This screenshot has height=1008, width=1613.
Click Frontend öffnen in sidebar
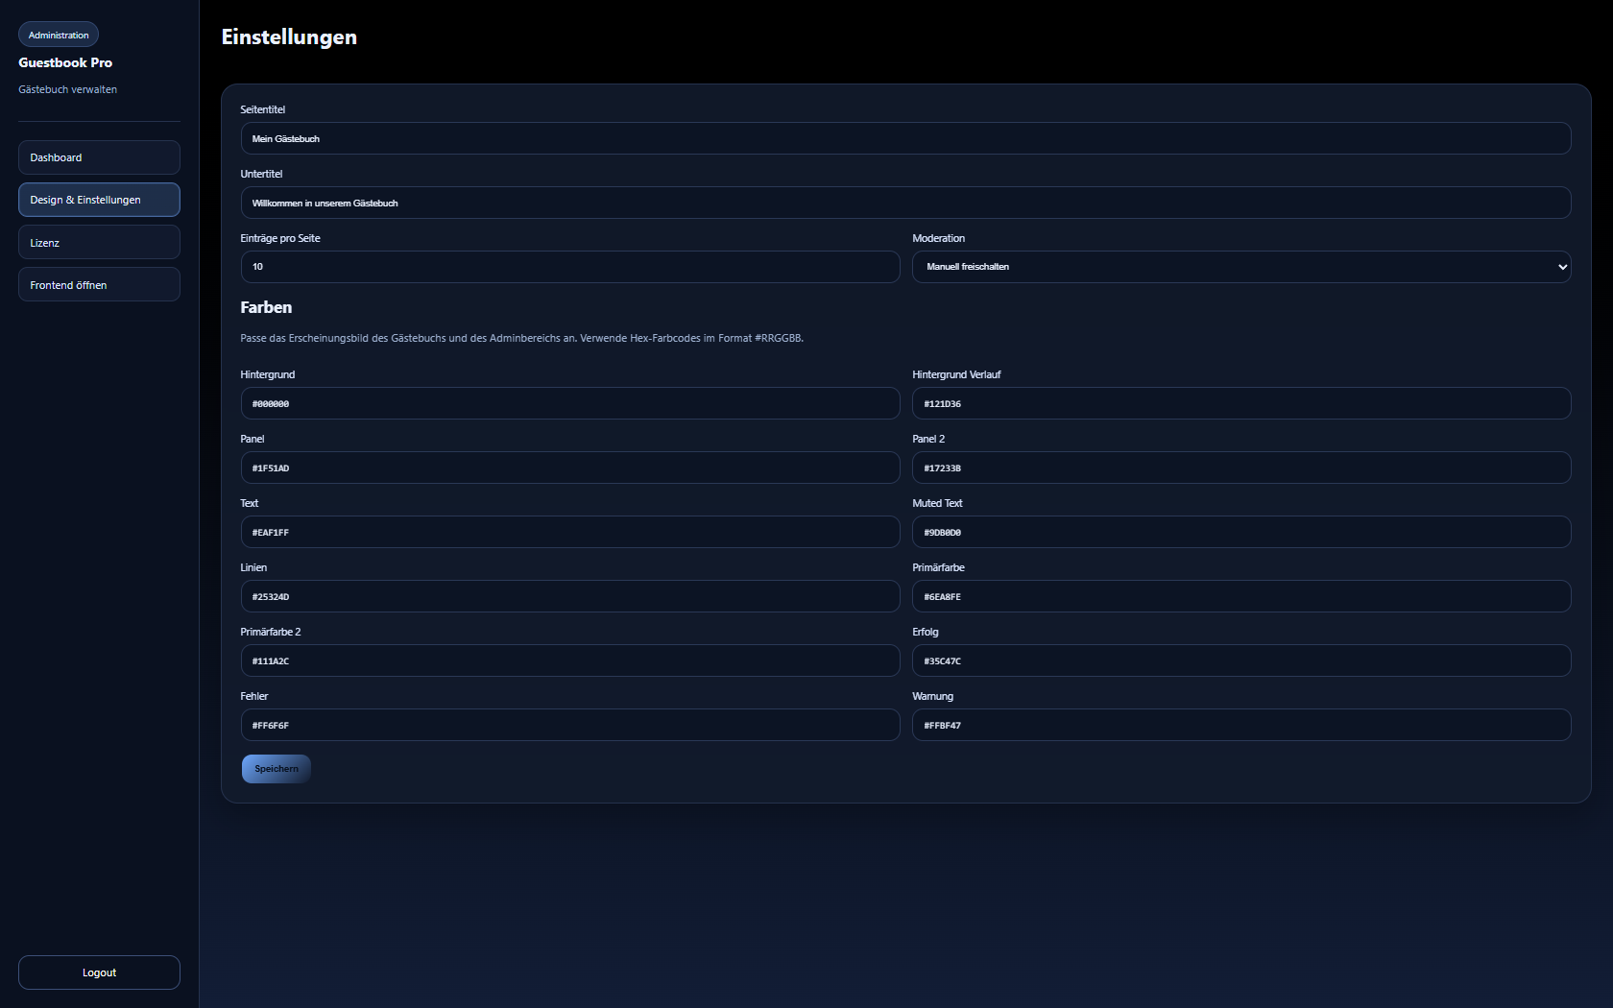click(99, 285)
